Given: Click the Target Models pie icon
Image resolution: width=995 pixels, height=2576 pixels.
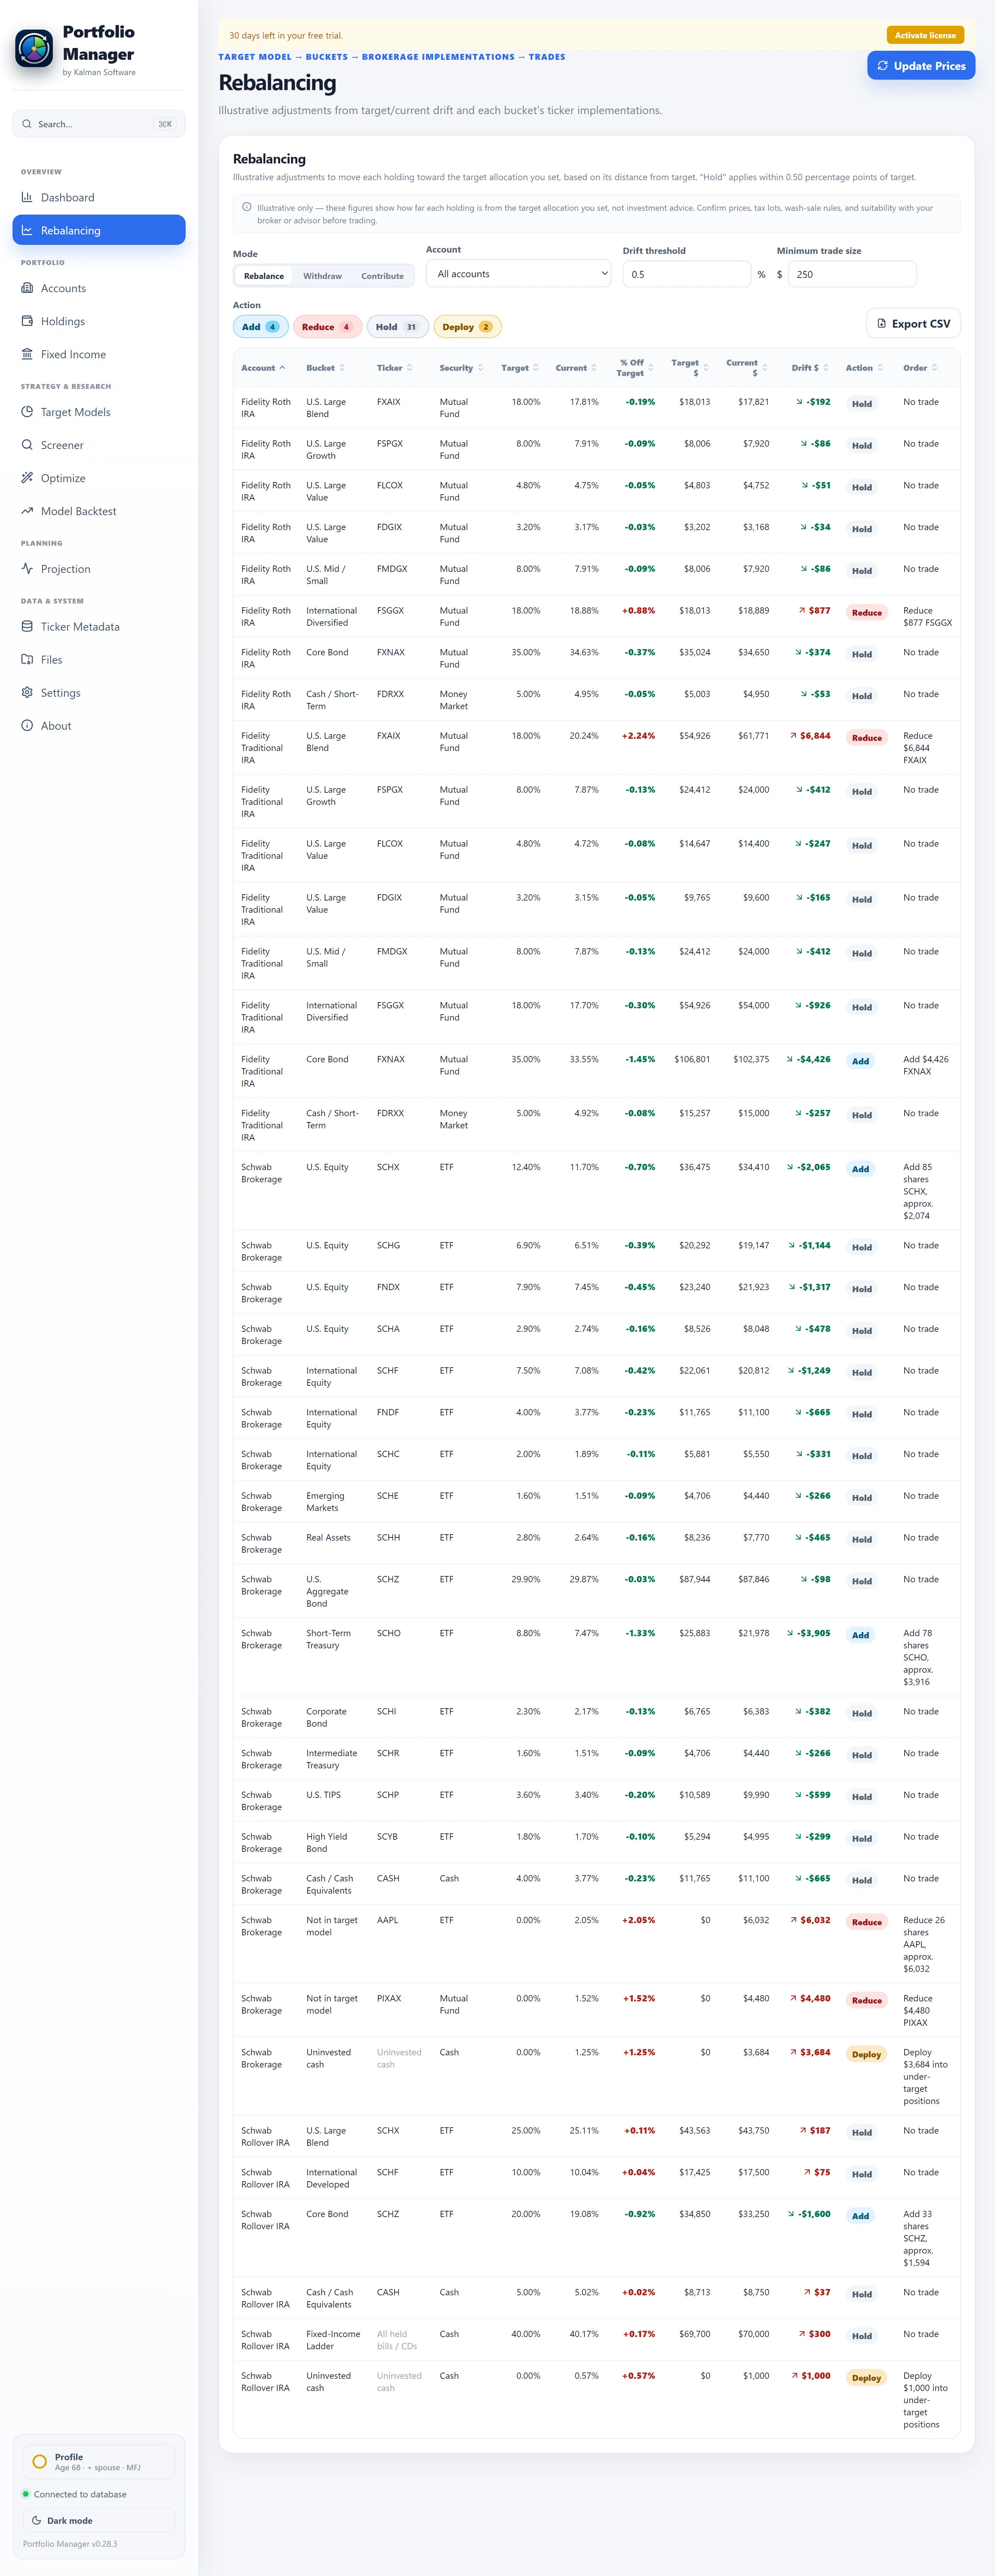Looking at the screenshot, I should point(27,412).
